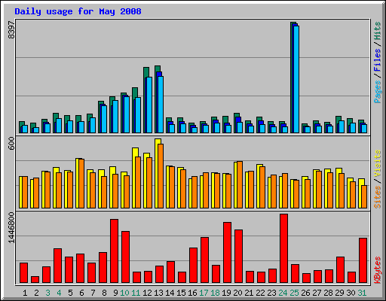Viewport: 386px width, 301px height.
Task: Click the 600 axis value
Action: click(x=11, y=143)
